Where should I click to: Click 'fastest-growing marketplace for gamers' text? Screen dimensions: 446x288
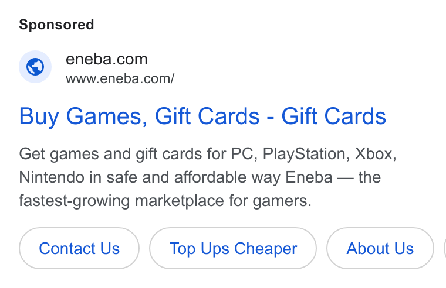point(165,201)
